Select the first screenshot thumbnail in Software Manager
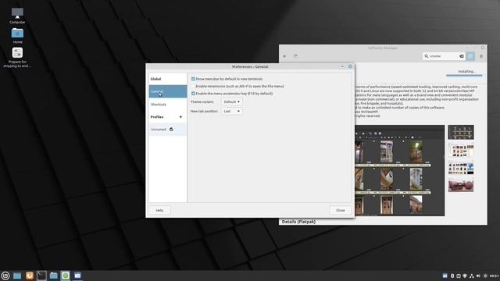 click(x=461, y=132)
